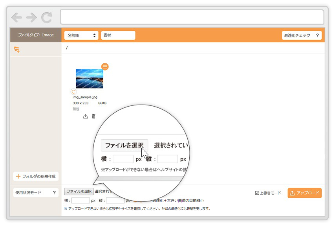
Task: Click the browser back arrow
Action: coord(17,17)
